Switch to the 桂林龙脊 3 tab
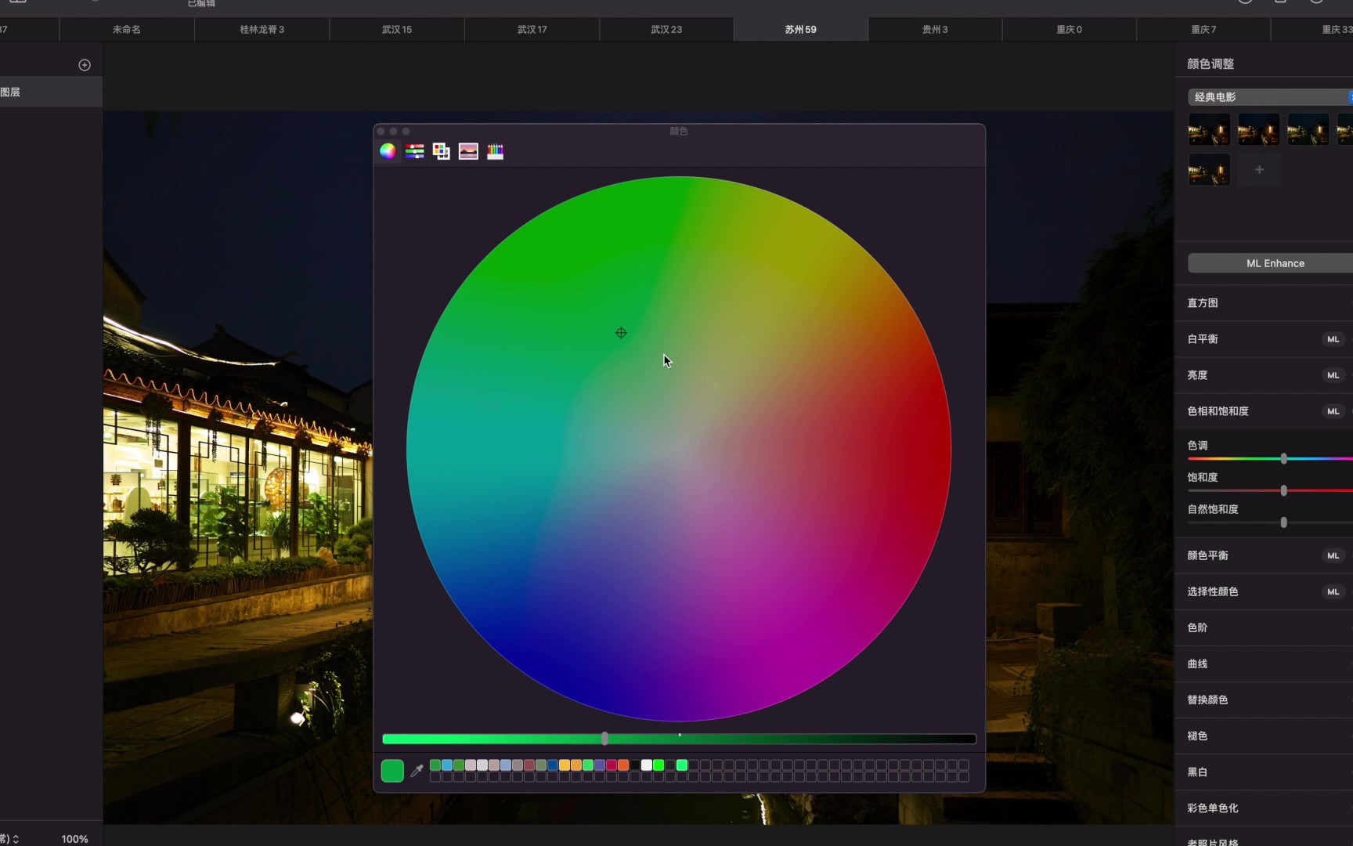1353x846 pixels. coord(262,30)
